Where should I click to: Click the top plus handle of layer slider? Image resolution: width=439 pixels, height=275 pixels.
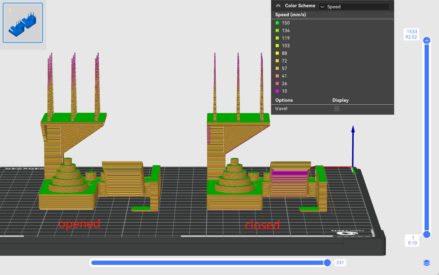[427, 40]
